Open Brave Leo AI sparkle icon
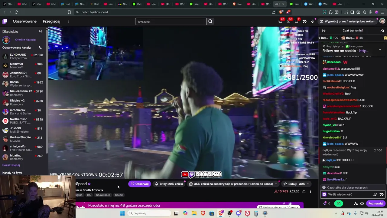The height and width of the screenshot is (218, 387). [x=364, y=12]
